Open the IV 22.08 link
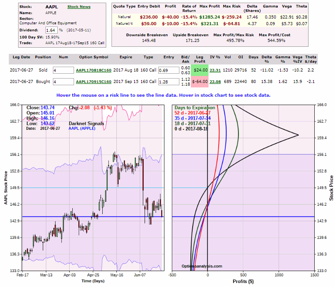The image size is (335, 287). pos(215,82)
